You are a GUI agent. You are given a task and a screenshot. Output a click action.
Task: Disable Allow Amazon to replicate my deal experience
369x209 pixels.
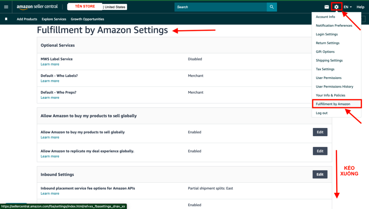(x=320, y=151)
